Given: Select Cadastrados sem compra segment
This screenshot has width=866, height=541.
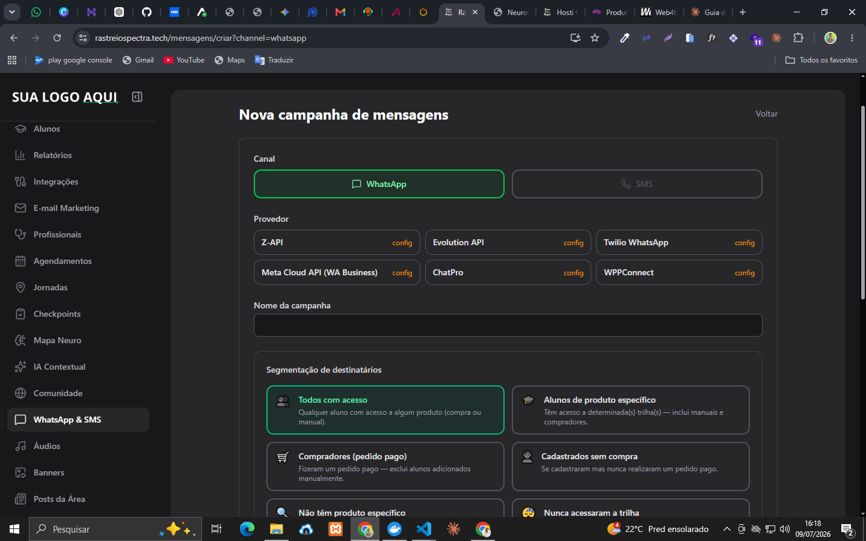Looking at the screenshot, I should (x=631, y=466).
